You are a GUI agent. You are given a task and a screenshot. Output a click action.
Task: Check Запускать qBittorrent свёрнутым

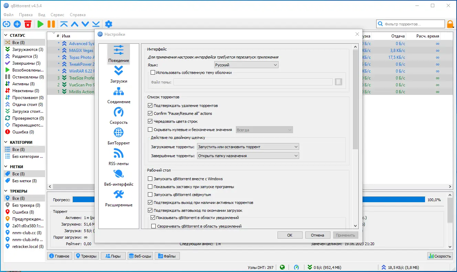[x=150, y=195]
